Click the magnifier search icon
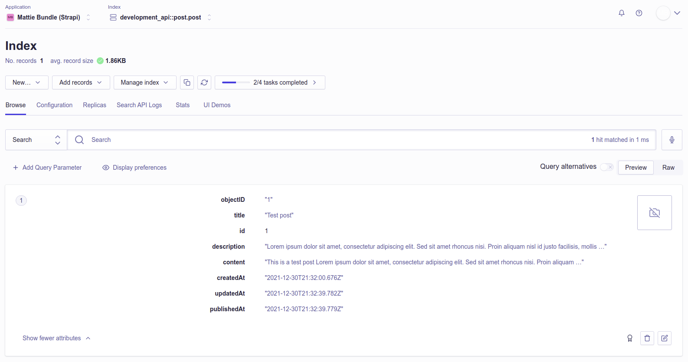 point(79,140)
